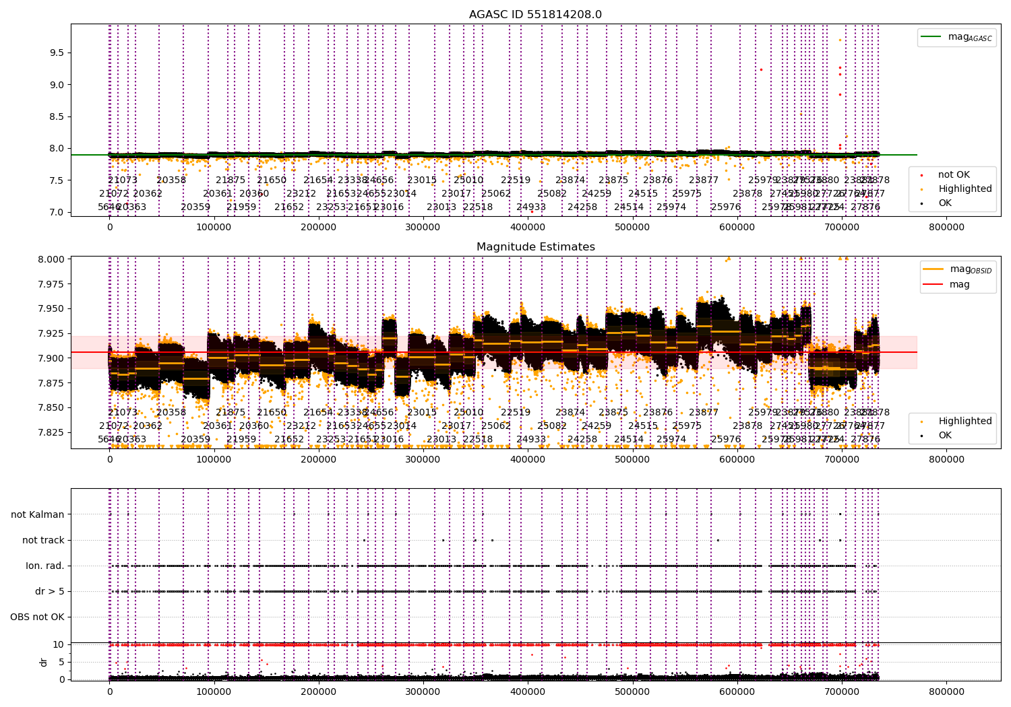Click the 9.5 y-tick in the top plot
This screenshot has width=1011, height=707.
pos(57,53)
